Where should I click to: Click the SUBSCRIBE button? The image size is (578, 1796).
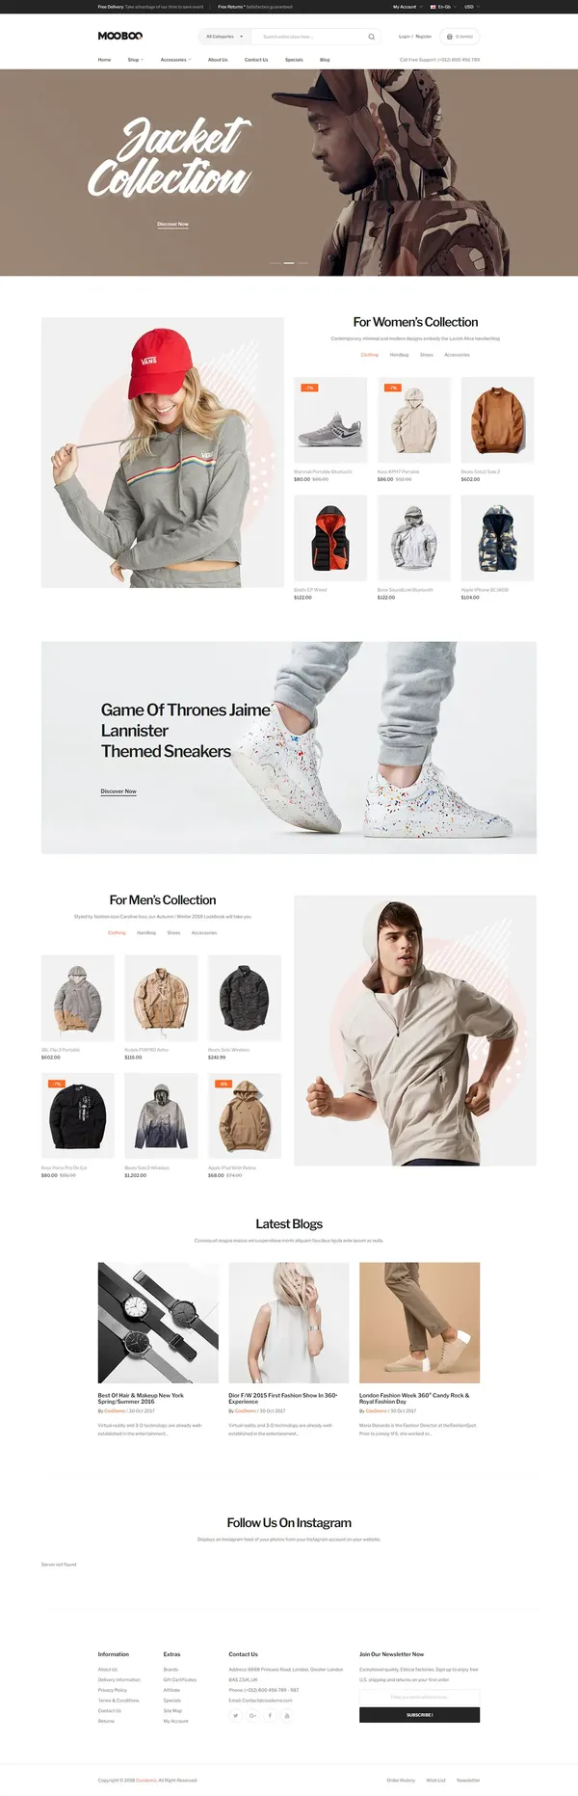coord(419,1715)
